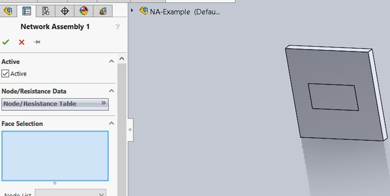Expand the NA-Example flyout tree arrow
Viewport: 390px width, 196px height.
(x=132, y=10)
